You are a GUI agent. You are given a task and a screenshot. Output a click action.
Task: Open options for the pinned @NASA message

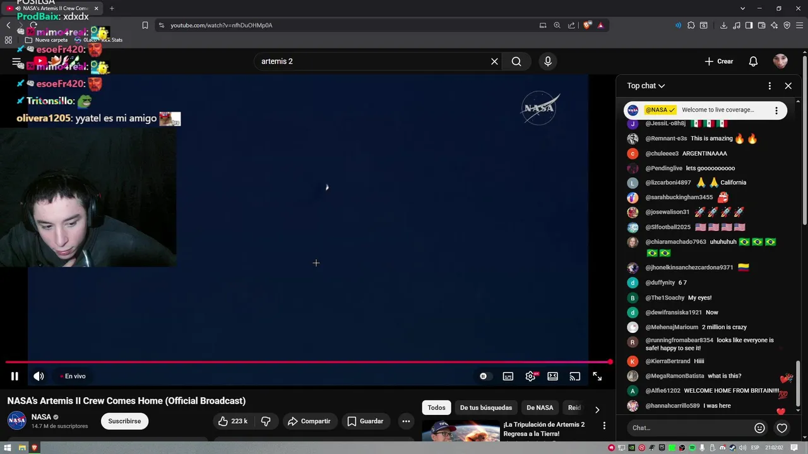coord(776,110)
